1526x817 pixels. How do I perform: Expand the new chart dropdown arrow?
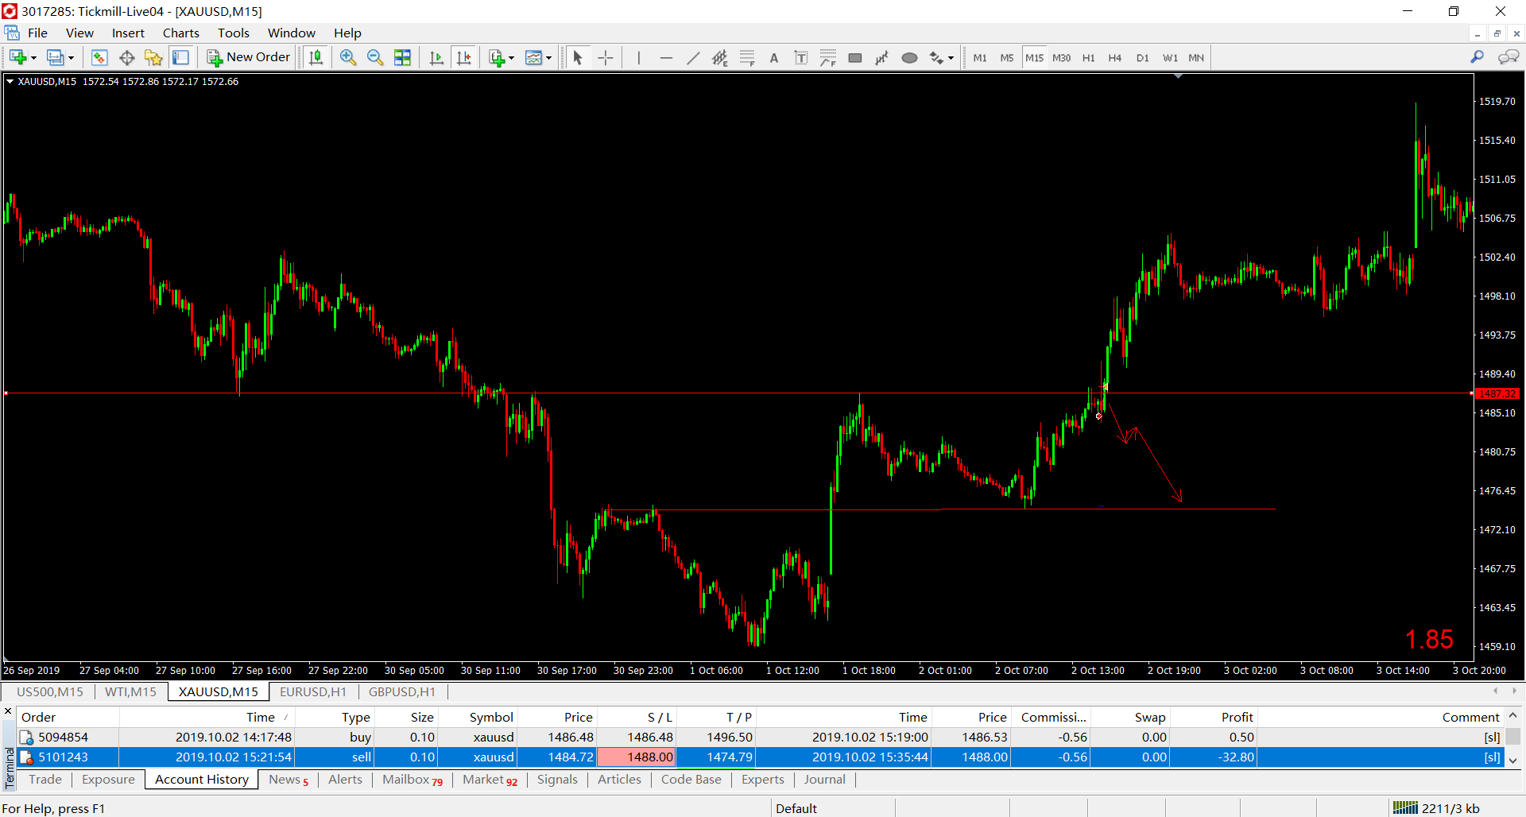33,57
